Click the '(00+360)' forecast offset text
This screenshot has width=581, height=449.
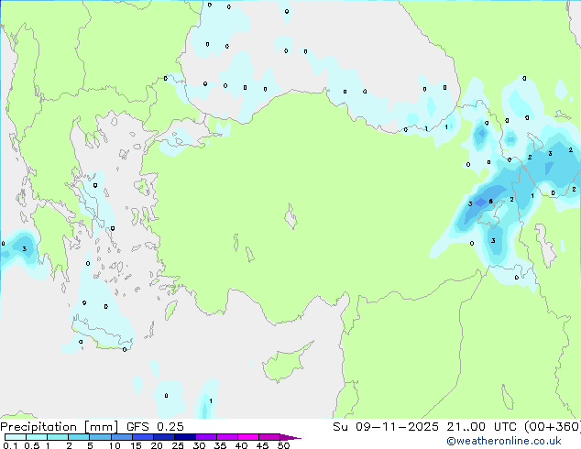point(553,427)
